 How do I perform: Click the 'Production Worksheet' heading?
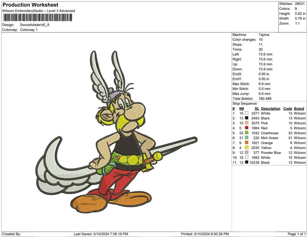(30, 5)
